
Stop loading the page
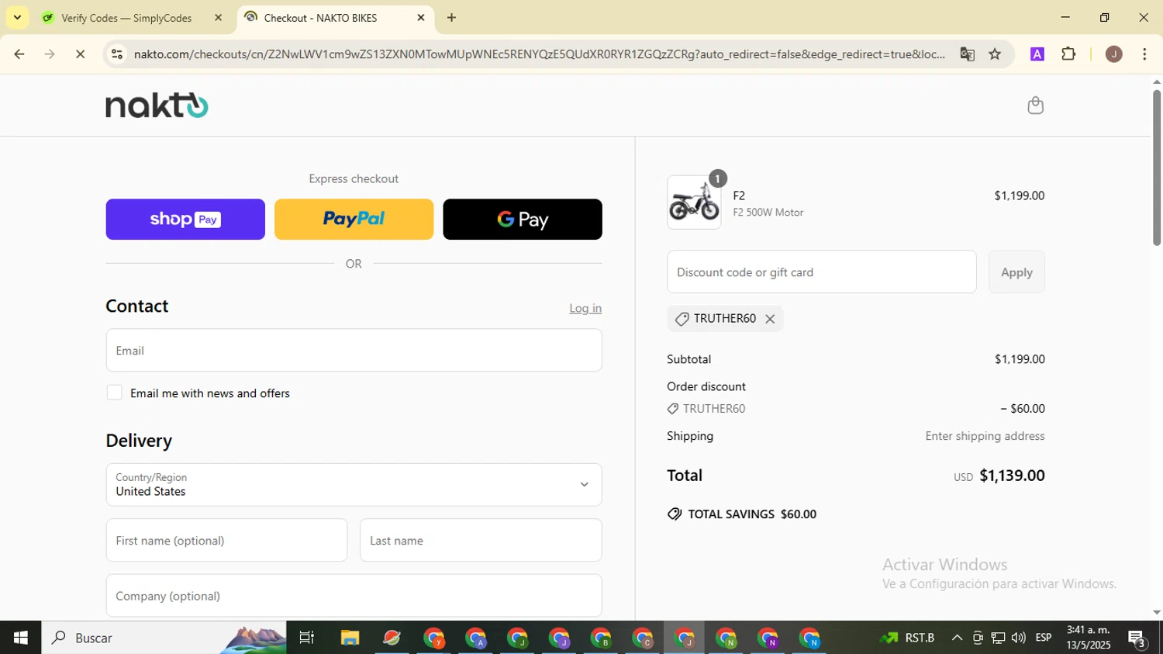point(81,54)
